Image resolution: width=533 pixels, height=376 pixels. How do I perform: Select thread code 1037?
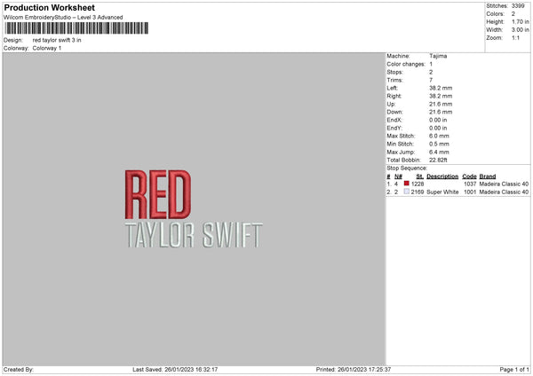pyautogui.click(x=470, y=184)
